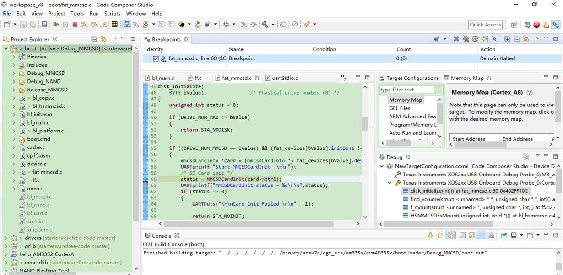
Task: Click Skip All Breakpoints icon
Action: click(x=494, y=39)
